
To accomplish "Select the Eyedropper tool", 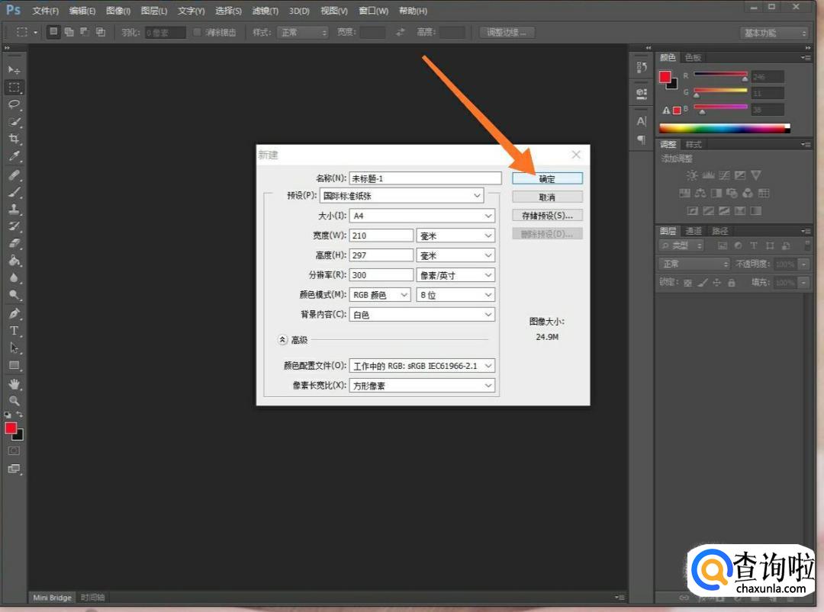I will 14,156.
